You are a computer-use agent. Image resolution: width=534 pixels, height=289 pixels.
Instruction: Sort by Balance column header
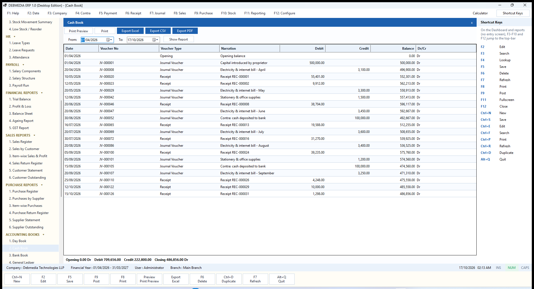coord(393,49)
